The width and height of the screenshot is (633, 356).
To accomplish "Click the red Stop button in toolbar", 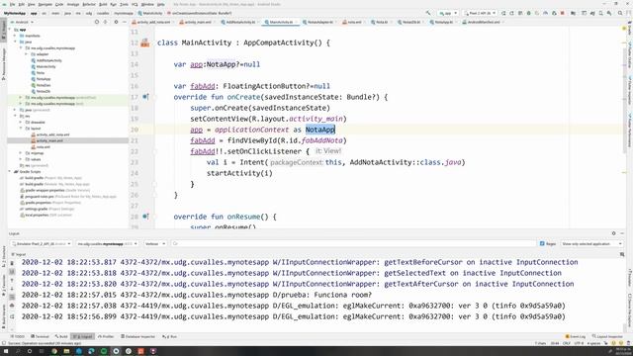I will pyautogui.click(x=563, y=13).
